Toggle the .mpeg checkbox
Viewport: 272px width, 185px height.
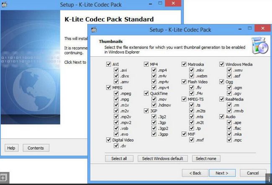(116, 94)
